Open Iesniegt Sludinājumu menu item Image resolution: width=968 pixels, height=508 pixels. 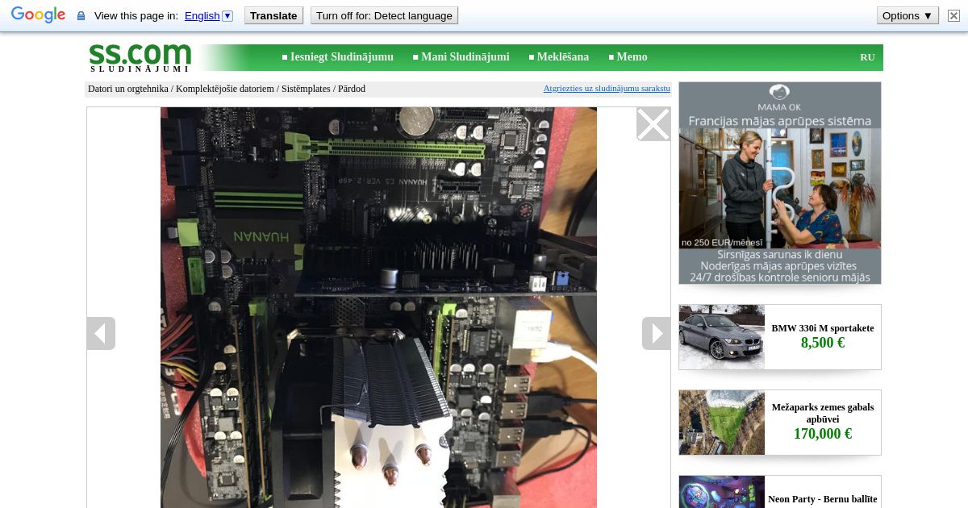click(342, 57)
